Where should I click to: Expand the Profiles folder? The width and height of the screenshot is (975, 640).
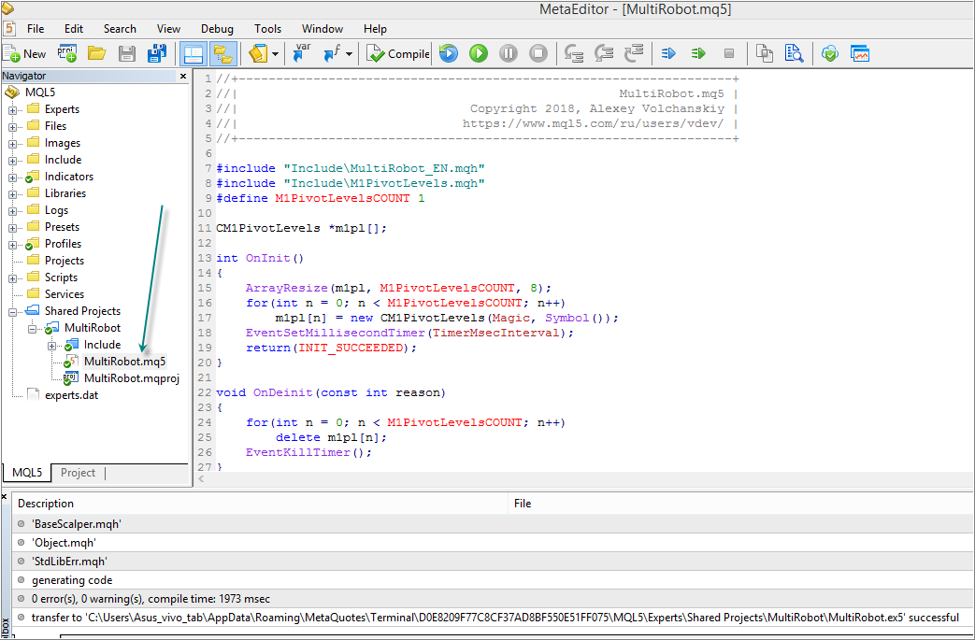click(12, 245)
